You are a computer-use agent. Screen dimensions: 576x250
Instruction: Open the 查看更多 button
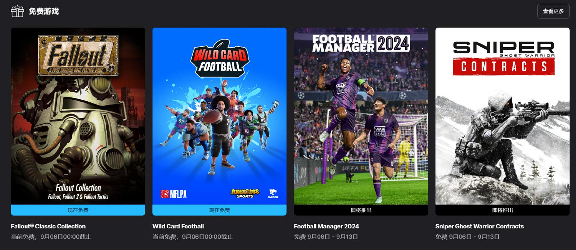pos(553,11)
